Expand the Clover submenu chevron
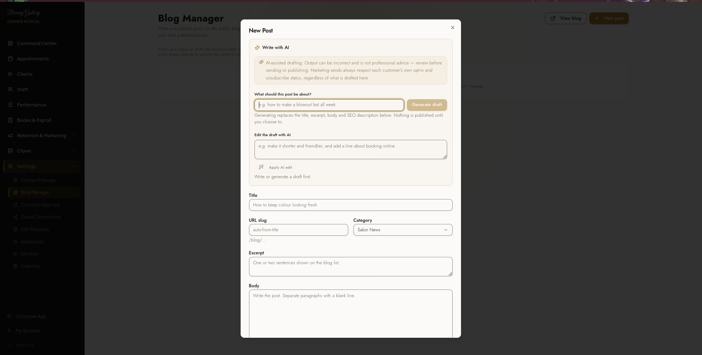 click(x=74, y=151)
